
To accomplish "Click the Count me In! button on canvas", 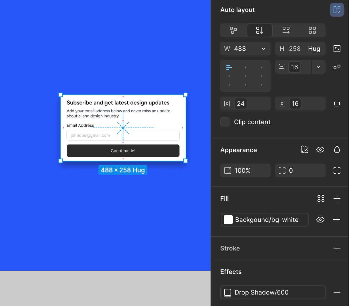I will [x=123, y=150].
